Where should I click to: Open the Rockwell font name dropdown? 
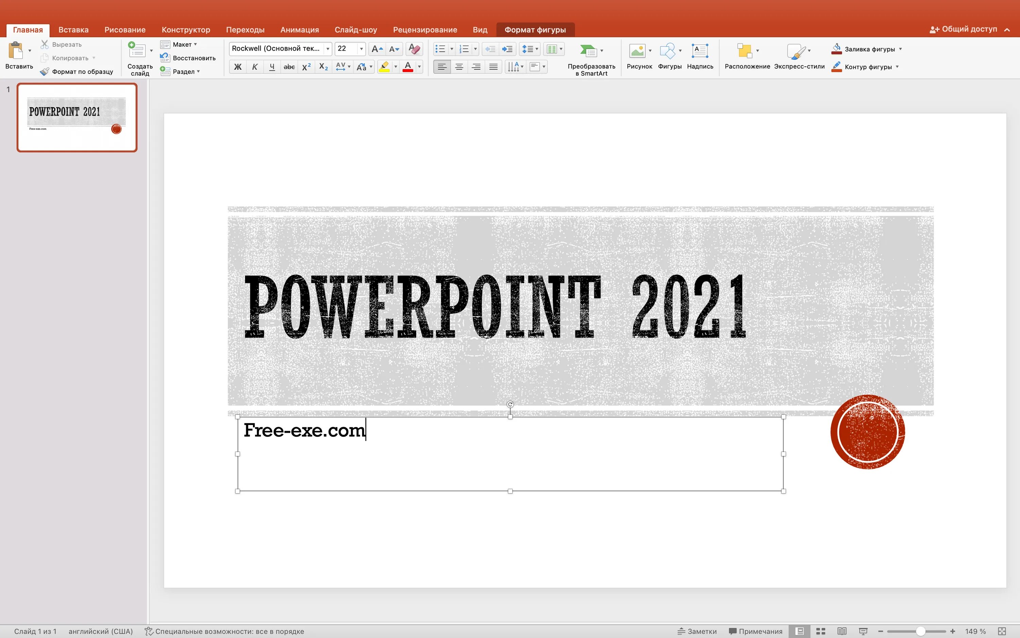[327, 49]
